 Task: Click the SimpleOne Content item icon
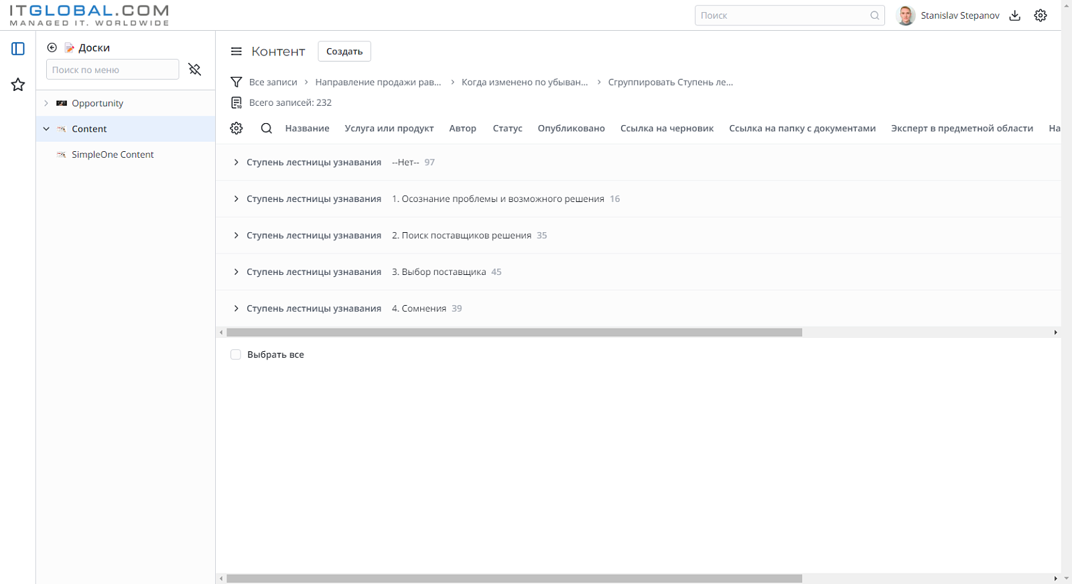tap(62, 155)
